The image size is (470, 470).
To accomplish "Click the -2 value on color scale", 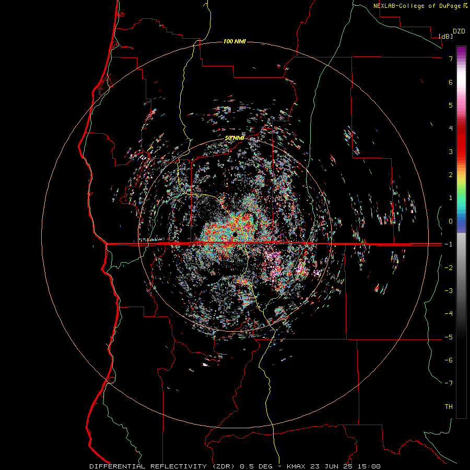I will tap(449, 268).
